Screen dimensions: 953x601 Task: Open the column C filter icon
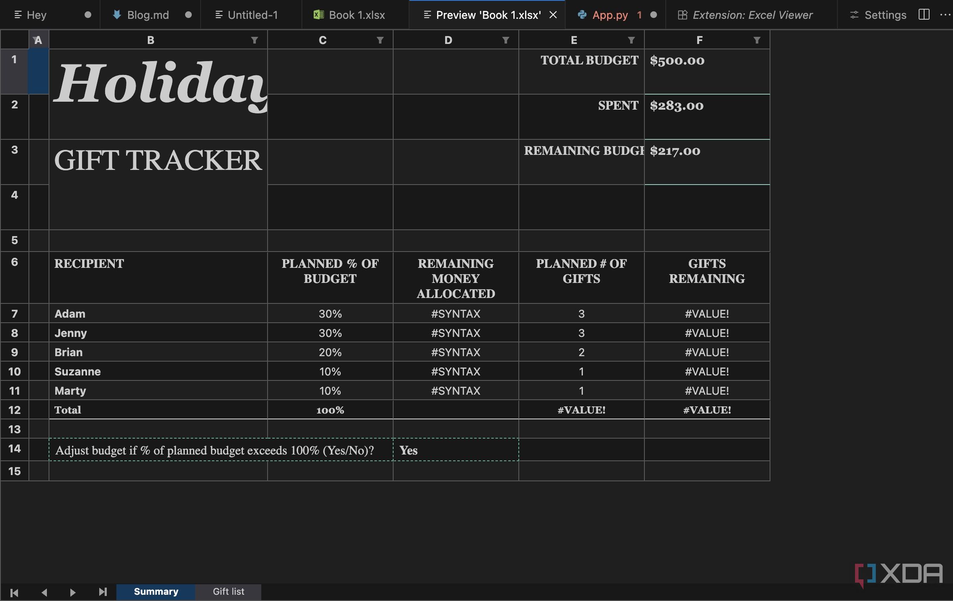pos(380,40)
